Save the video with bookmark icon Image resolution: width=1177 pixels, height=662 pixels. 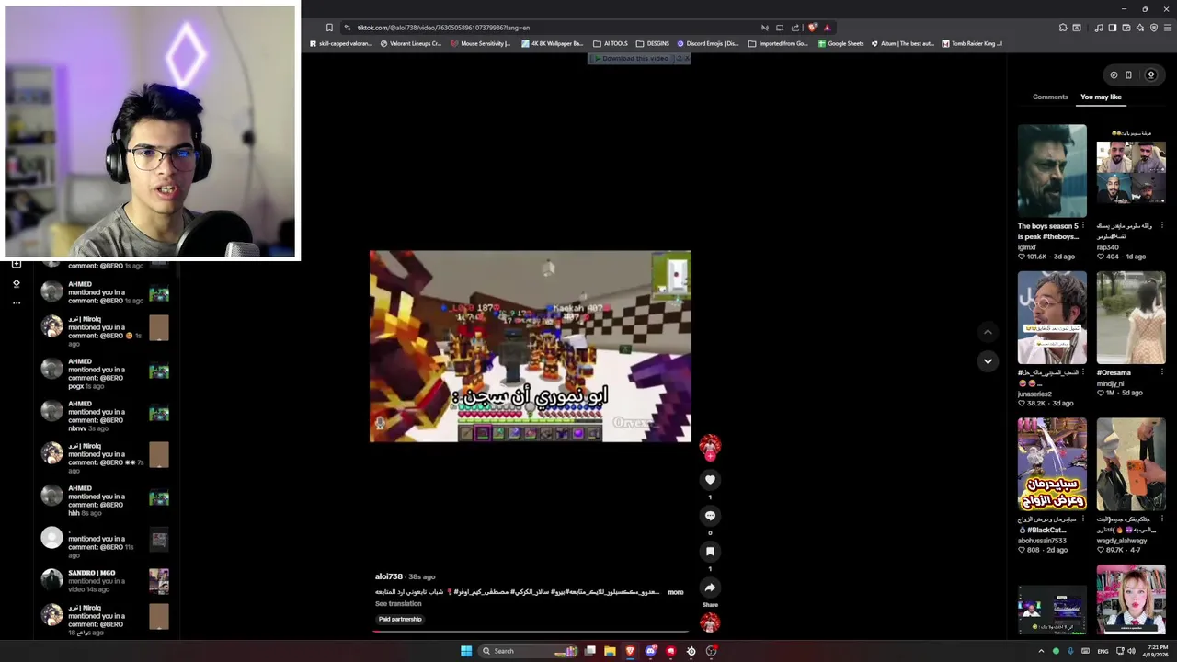[710, 551]
